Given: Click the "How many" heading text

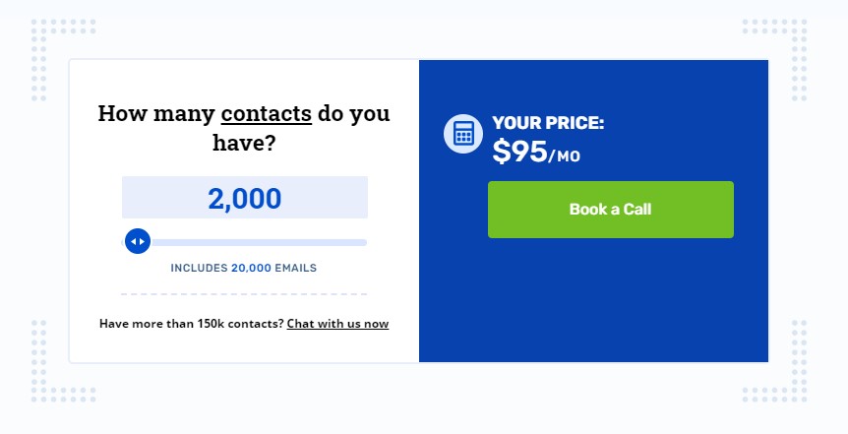Looking at the screenshot, I should [x=156, y=113].
